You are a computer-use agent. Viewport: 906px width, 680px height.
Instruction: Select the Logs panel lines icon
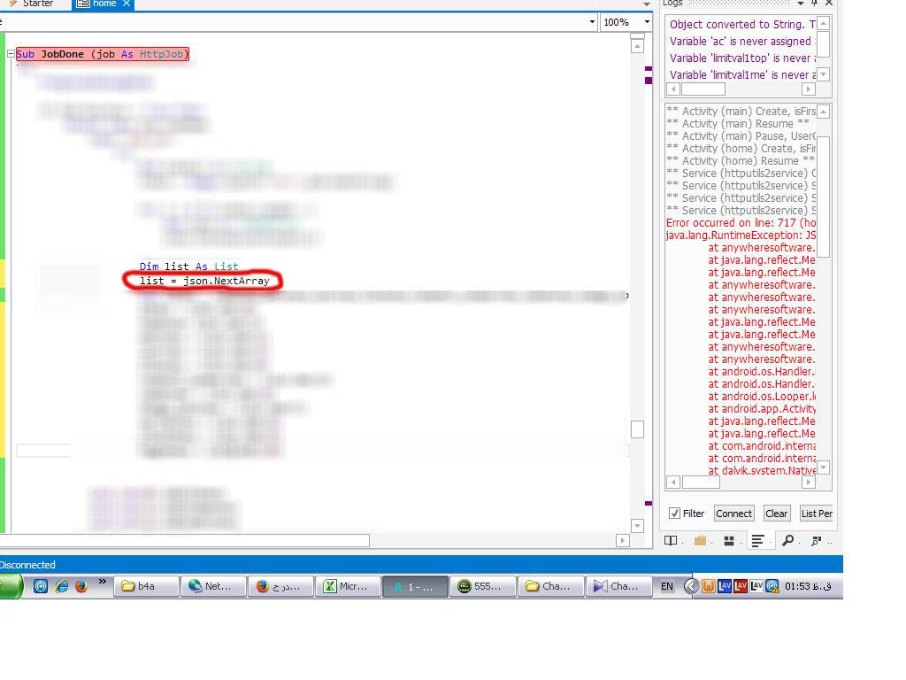click(758, 541)
